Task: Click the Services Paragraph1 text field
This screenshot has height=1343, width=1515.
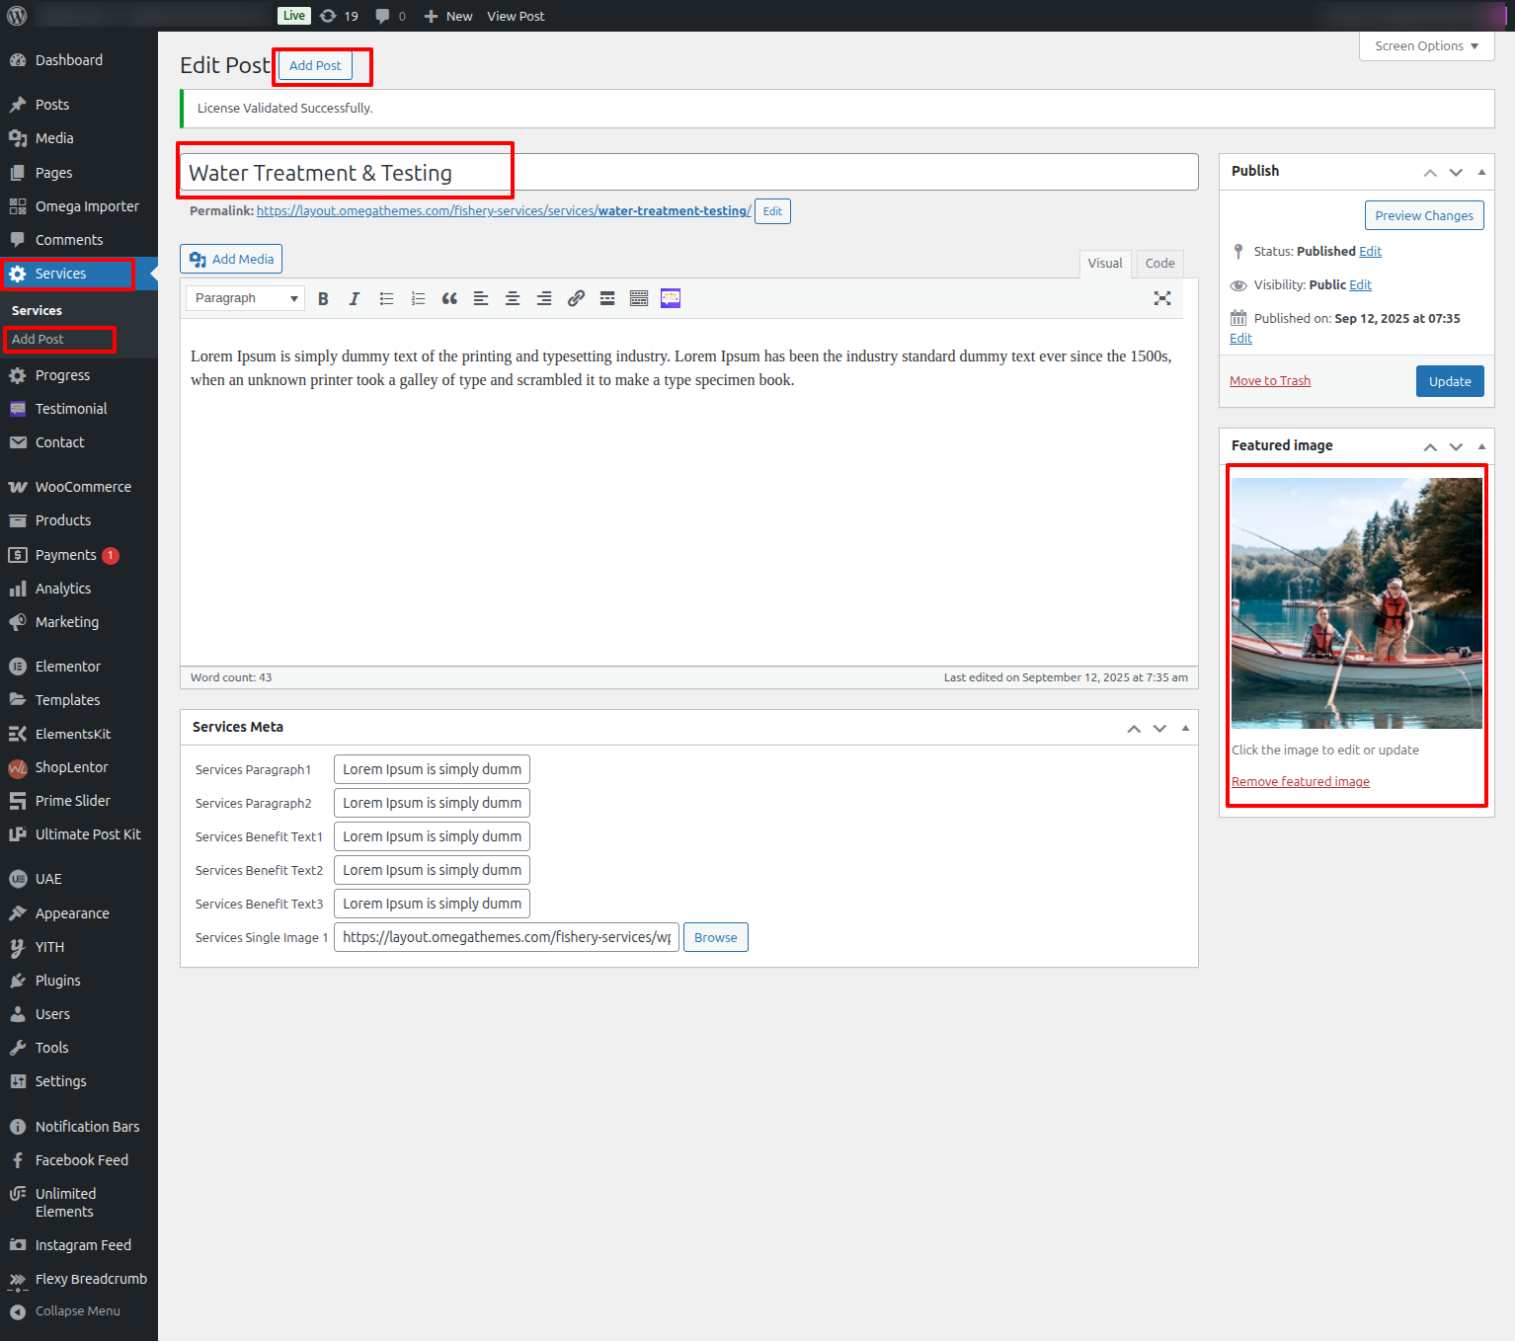Action: (x=432, y=769)
